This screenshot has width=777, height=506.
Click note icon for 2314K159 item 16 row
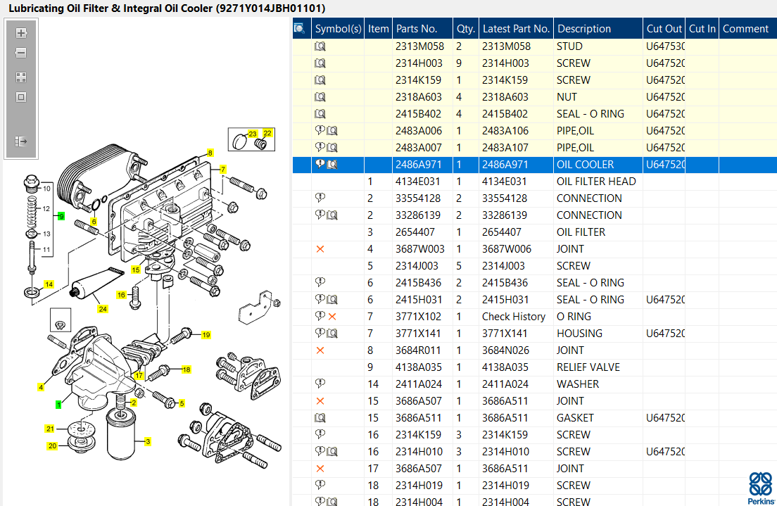point(320,434)
